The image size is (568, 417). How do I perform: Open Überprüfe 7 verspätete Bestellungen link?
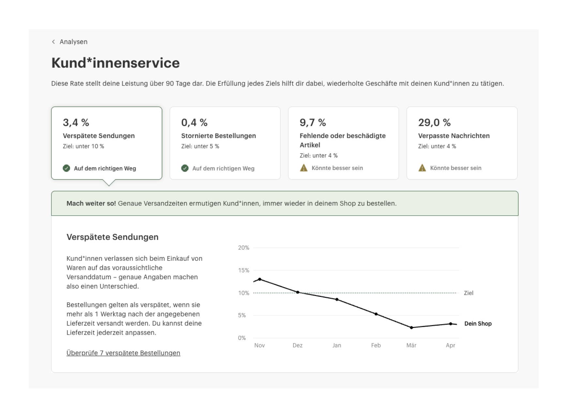coord(123,353)
